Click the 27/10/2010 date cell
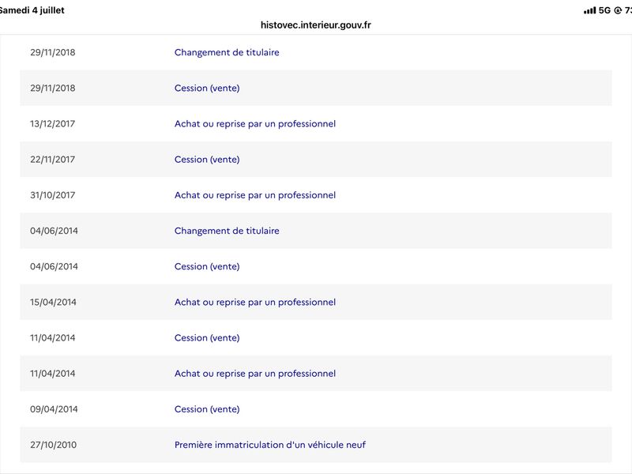 click(x=53, y=445)
